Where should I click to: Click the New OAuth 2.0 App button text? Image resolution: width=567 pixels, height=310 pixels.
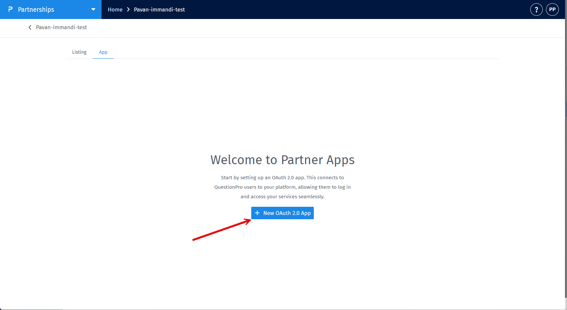287,213
